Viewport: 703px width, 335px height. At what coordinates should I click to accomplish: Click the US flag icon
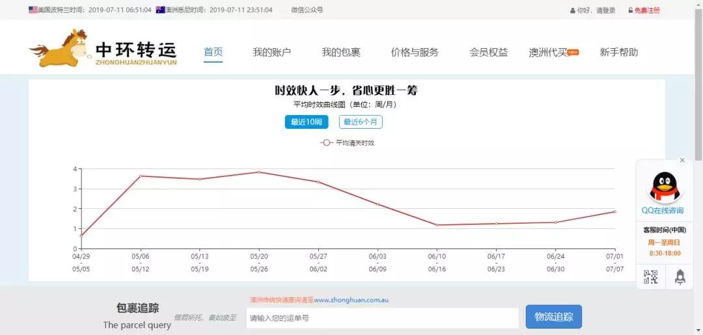click(33, 10)
